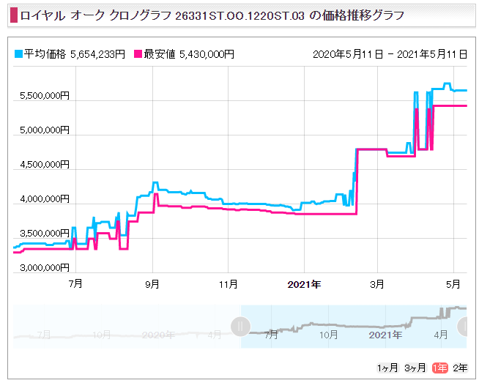
Task: Click the pink 最安値 legend swatch
Action: pos(138,54)
